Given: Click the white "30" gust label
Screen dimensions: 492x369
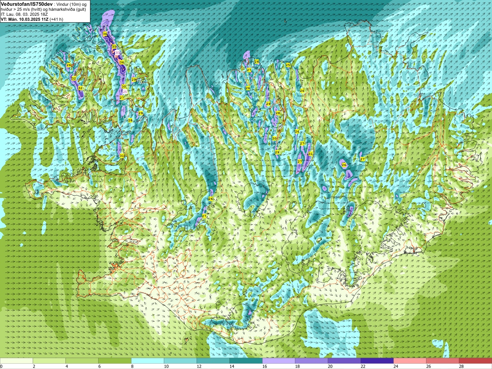Looking at the screenshot, I should coord(117,53).
